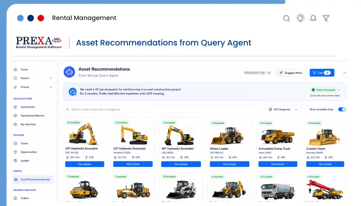The height and width of the screenshot is (206, 361).
Task: Click the Dashboards icon in sidebar
Action: [15, 107]
